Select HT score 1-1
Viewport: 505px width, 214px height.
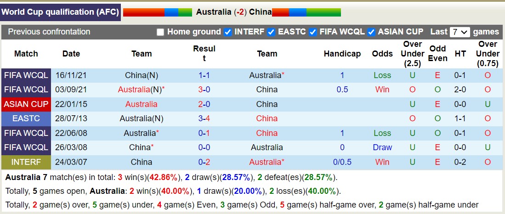[460, 119]
